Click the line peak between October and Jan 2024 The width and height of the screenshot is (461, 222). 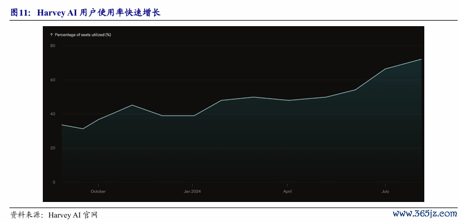tap(132, 105)
